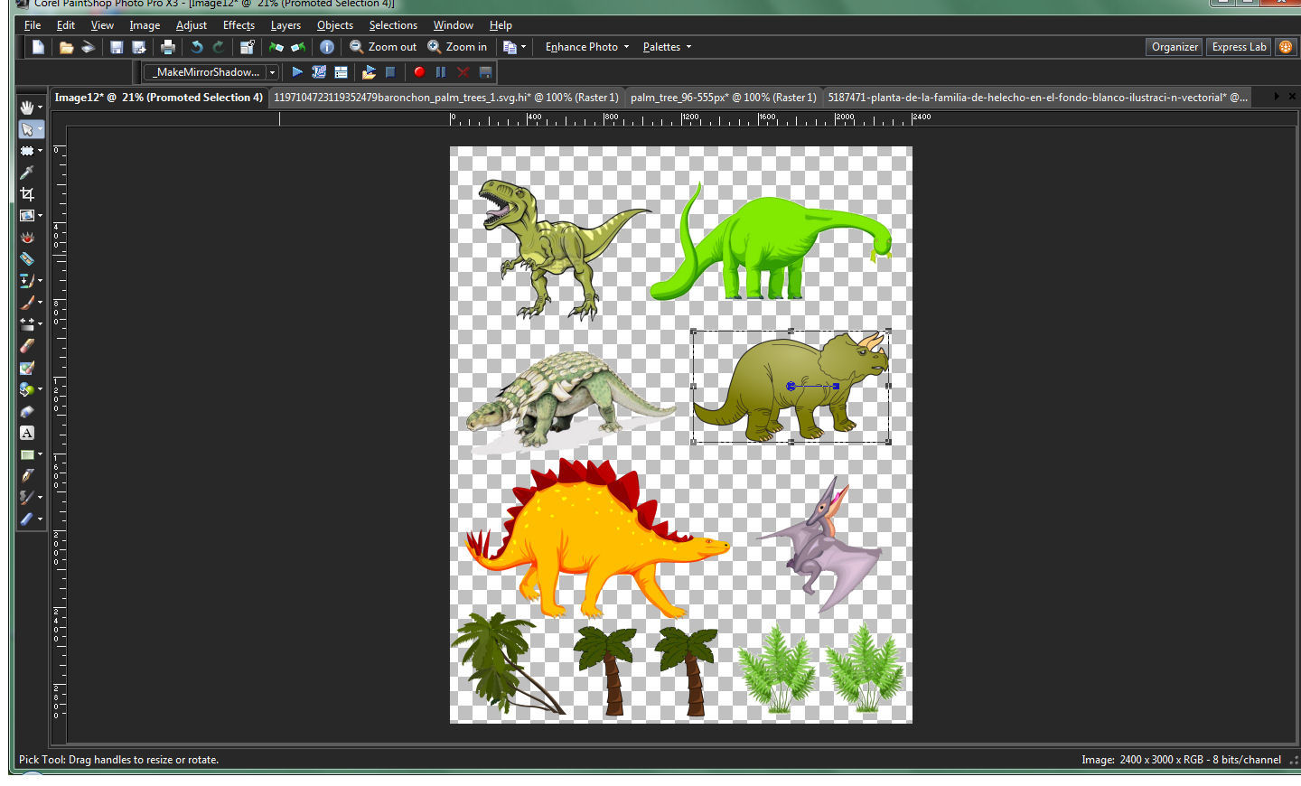Open the Layers menu

[x=285, y=25]
